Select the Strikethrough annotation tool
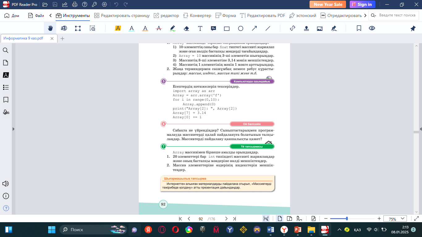This screenshot has height=237, width=422. 159,28
